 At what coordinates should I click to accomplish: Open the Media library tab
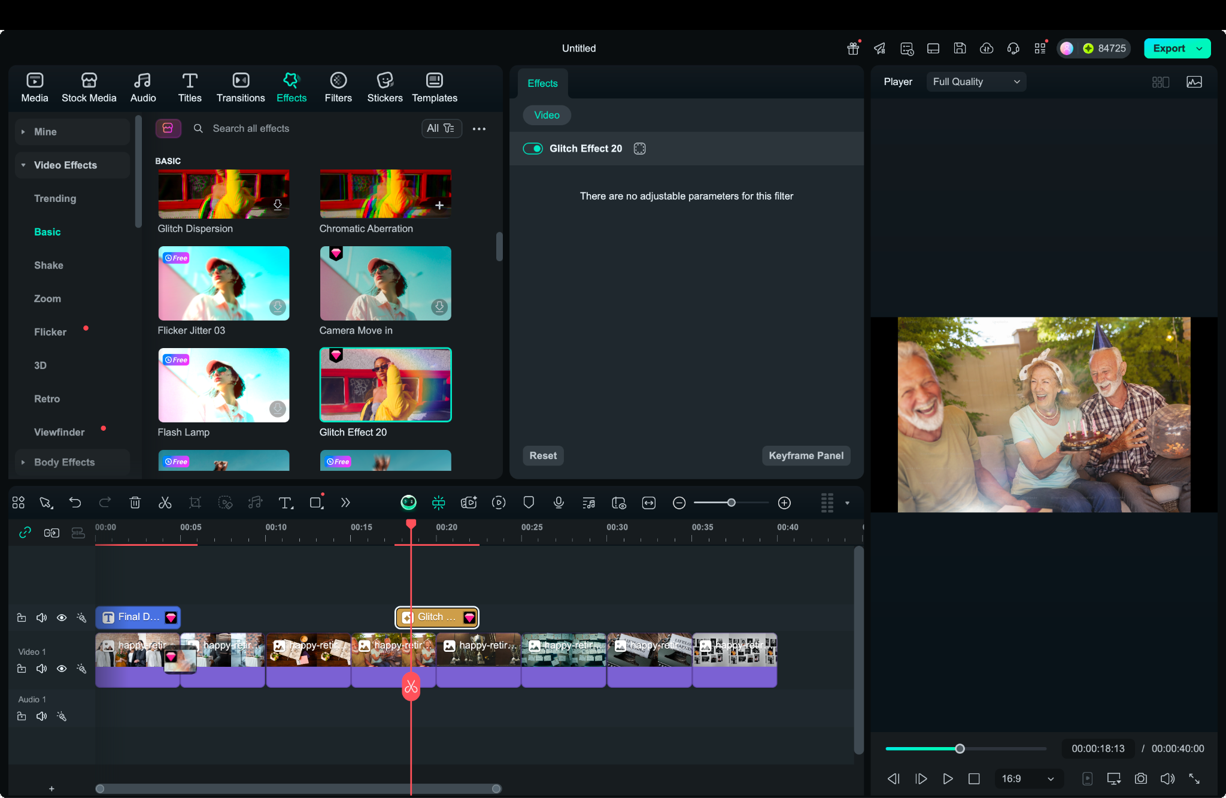coord(35,87)
